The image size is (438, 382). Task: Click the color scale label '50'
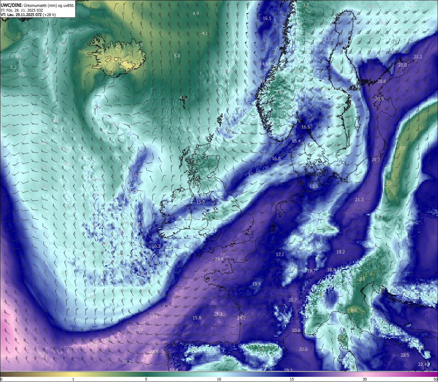[435, 379]
